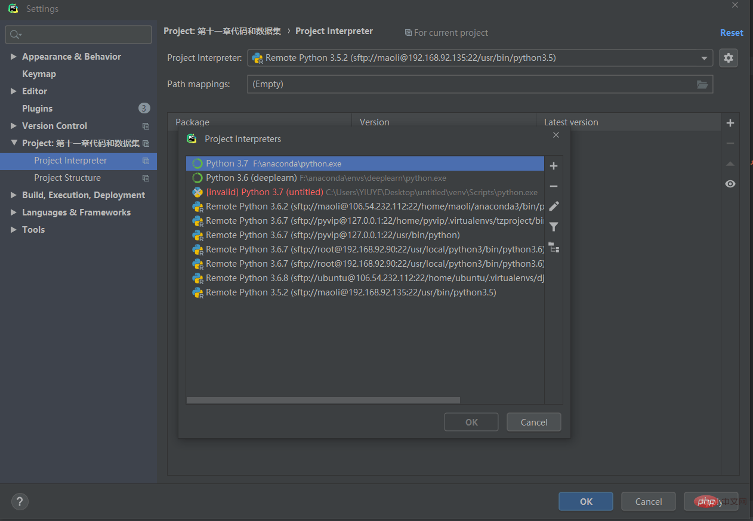This screenshot has width=753, height=521.
Task: Remove selected interpreter with minus icon
Action: click(x=554, y=186)
